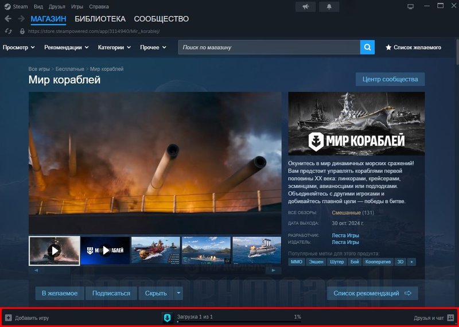Click the Все игры breadcrumb

coord(39,69)
